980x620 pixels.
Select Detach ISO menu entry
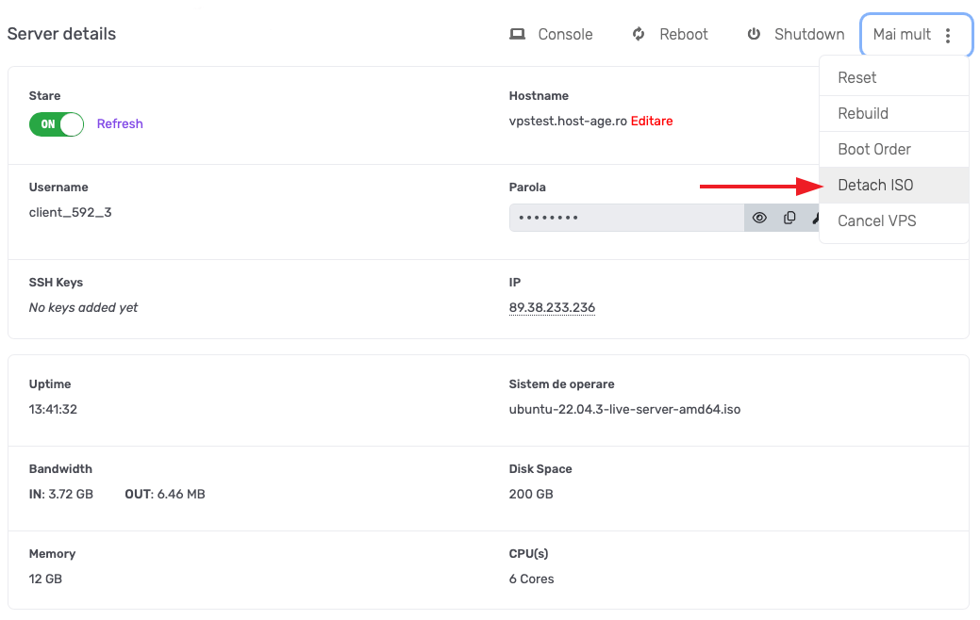(x=875, y=185)
